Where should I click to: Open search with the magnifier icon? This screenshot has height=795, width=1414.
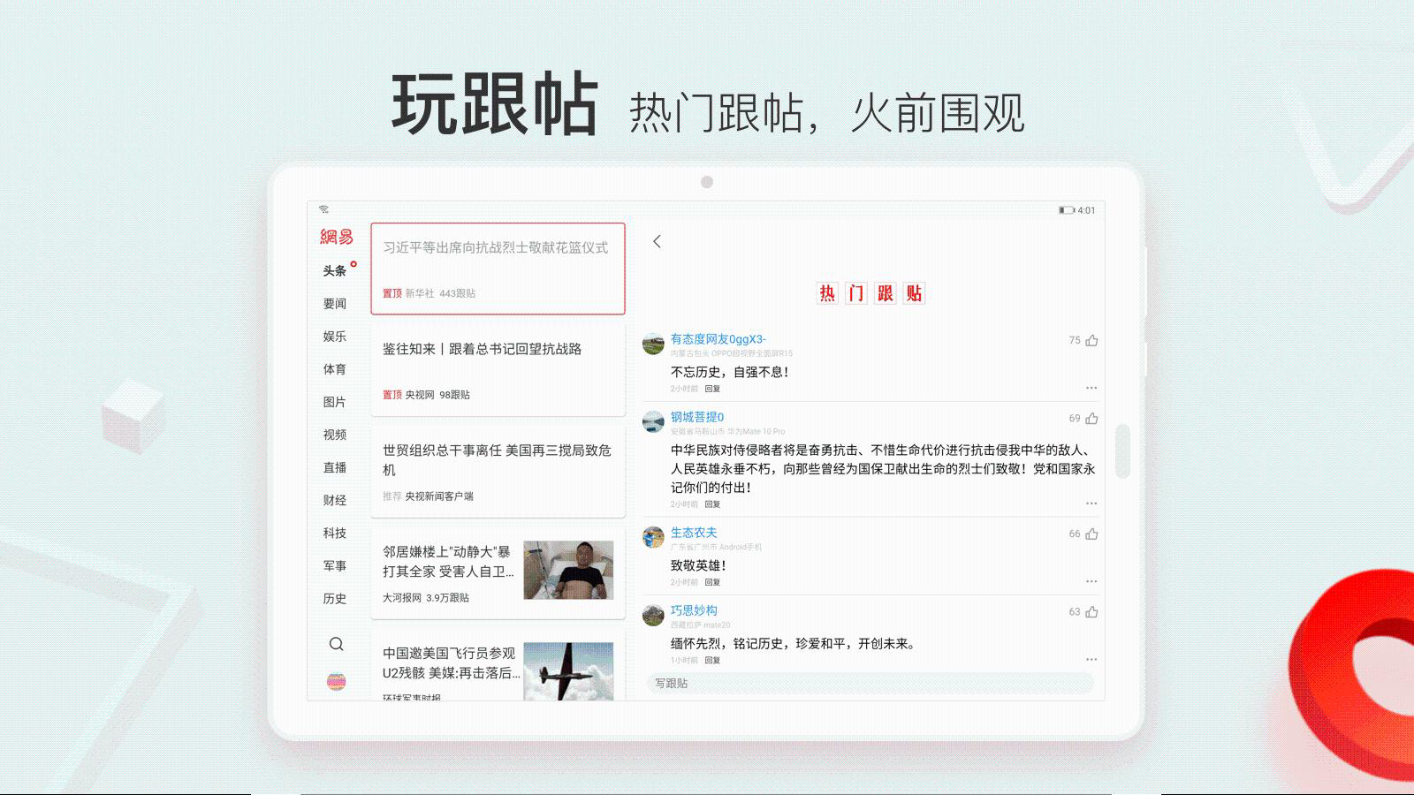(336, 644)
